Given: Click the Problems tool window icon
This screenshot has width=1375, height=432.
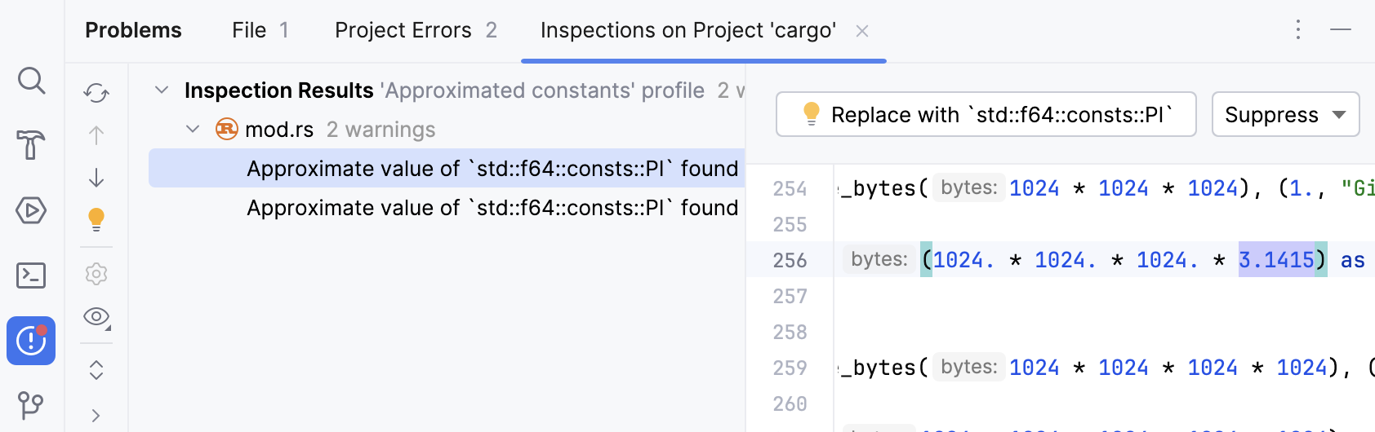Looking at the screenshot, I should click(31, 341).
